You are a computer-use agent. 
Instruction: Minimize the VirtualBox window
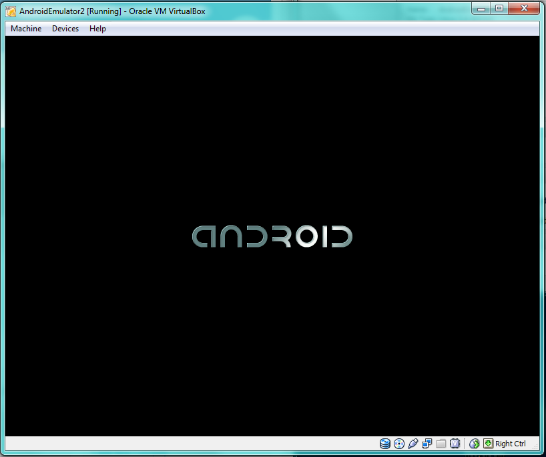tap(481, 9)
